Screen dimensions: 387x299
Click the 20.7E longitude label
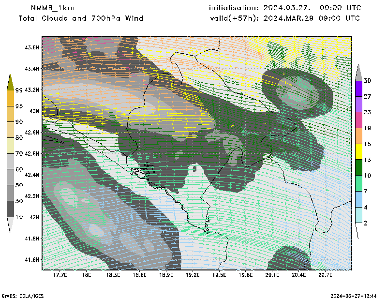click(325, 275)
